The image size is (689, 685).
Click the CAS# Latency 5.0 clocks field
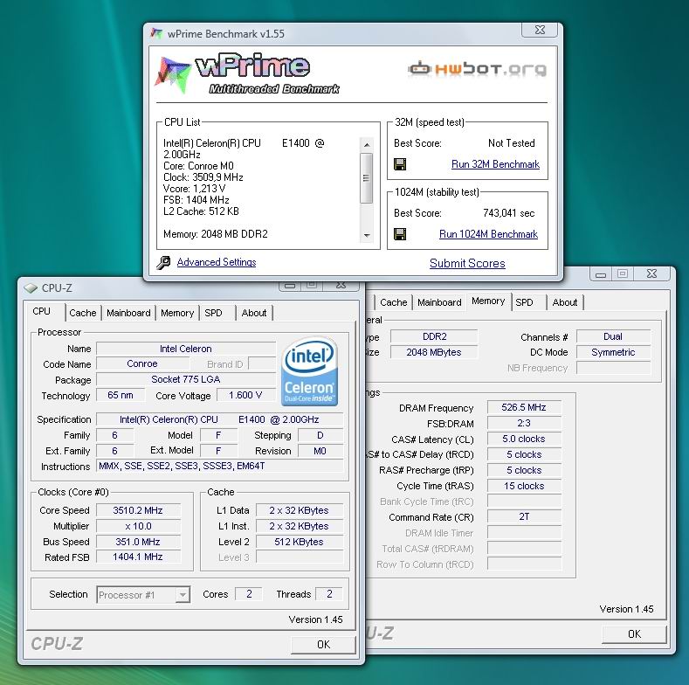524,439
